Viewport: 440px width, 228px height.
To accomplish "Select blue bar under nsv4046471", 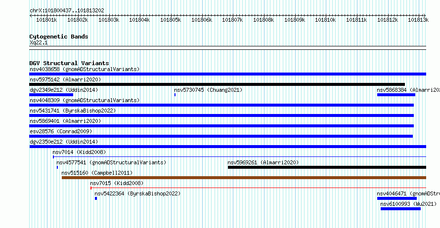I will click(397, 198).
